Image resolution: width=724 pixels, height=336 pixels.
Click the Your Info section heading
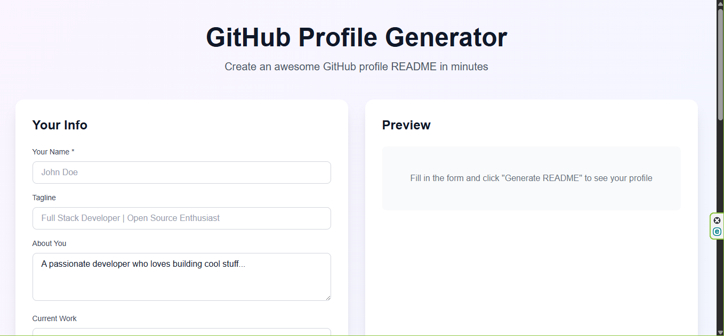pyautogui.click(x=60, y=125)
